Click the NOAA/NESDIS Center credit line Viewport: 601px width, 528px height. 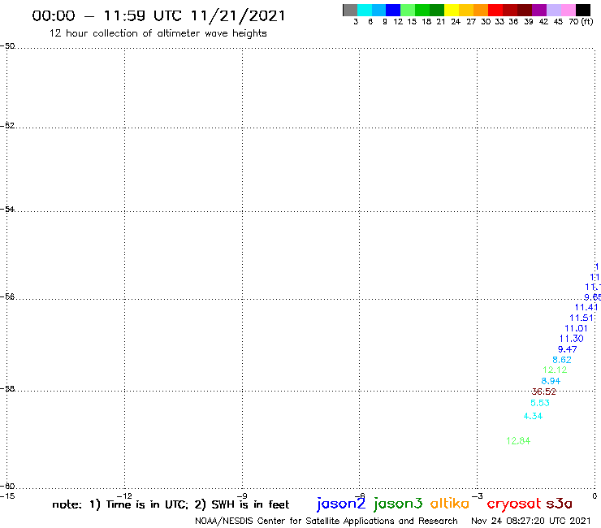pyautogui.click(x=326, y=521)
